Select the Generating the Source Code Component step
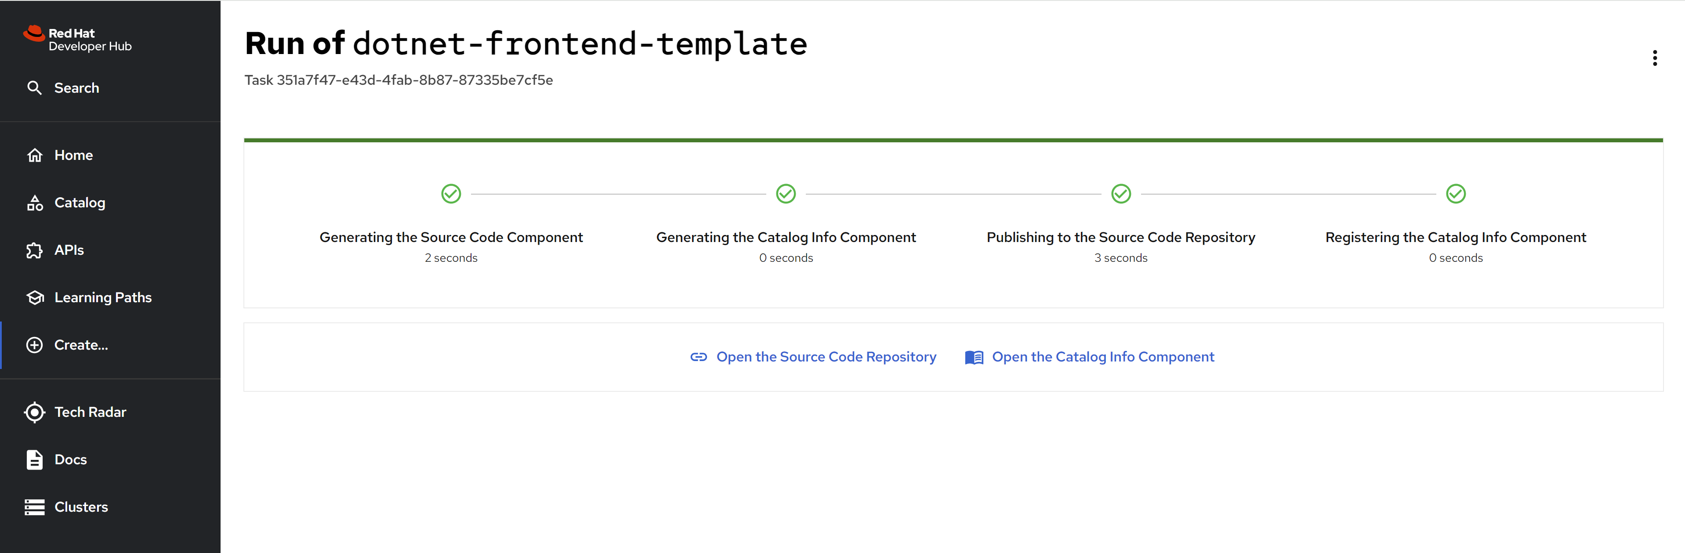The image size is (1685, 553). pos(451,237)
